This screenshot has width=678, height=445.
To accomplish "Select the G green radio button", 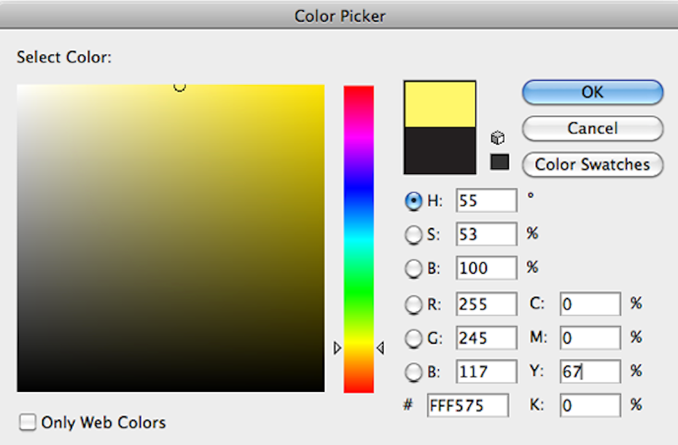I will click(x=413, y=338).
